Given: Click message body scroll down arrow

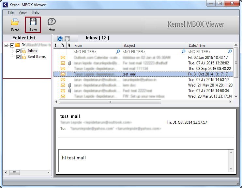Looking at the screenshot, I should point(231,169).
